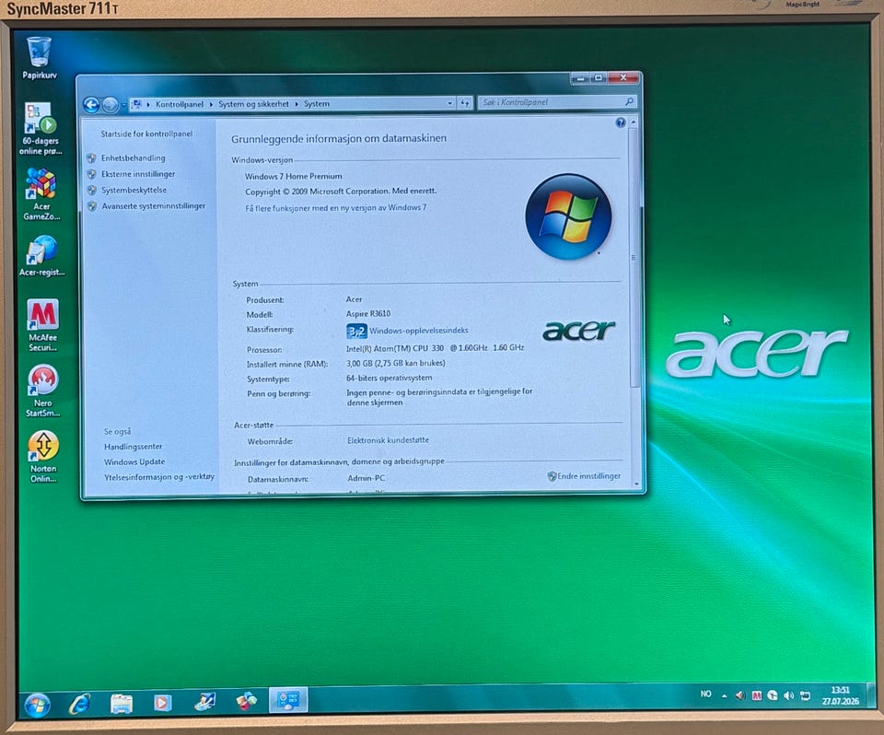Open Windows Update under Se også

tap(134, 461)
